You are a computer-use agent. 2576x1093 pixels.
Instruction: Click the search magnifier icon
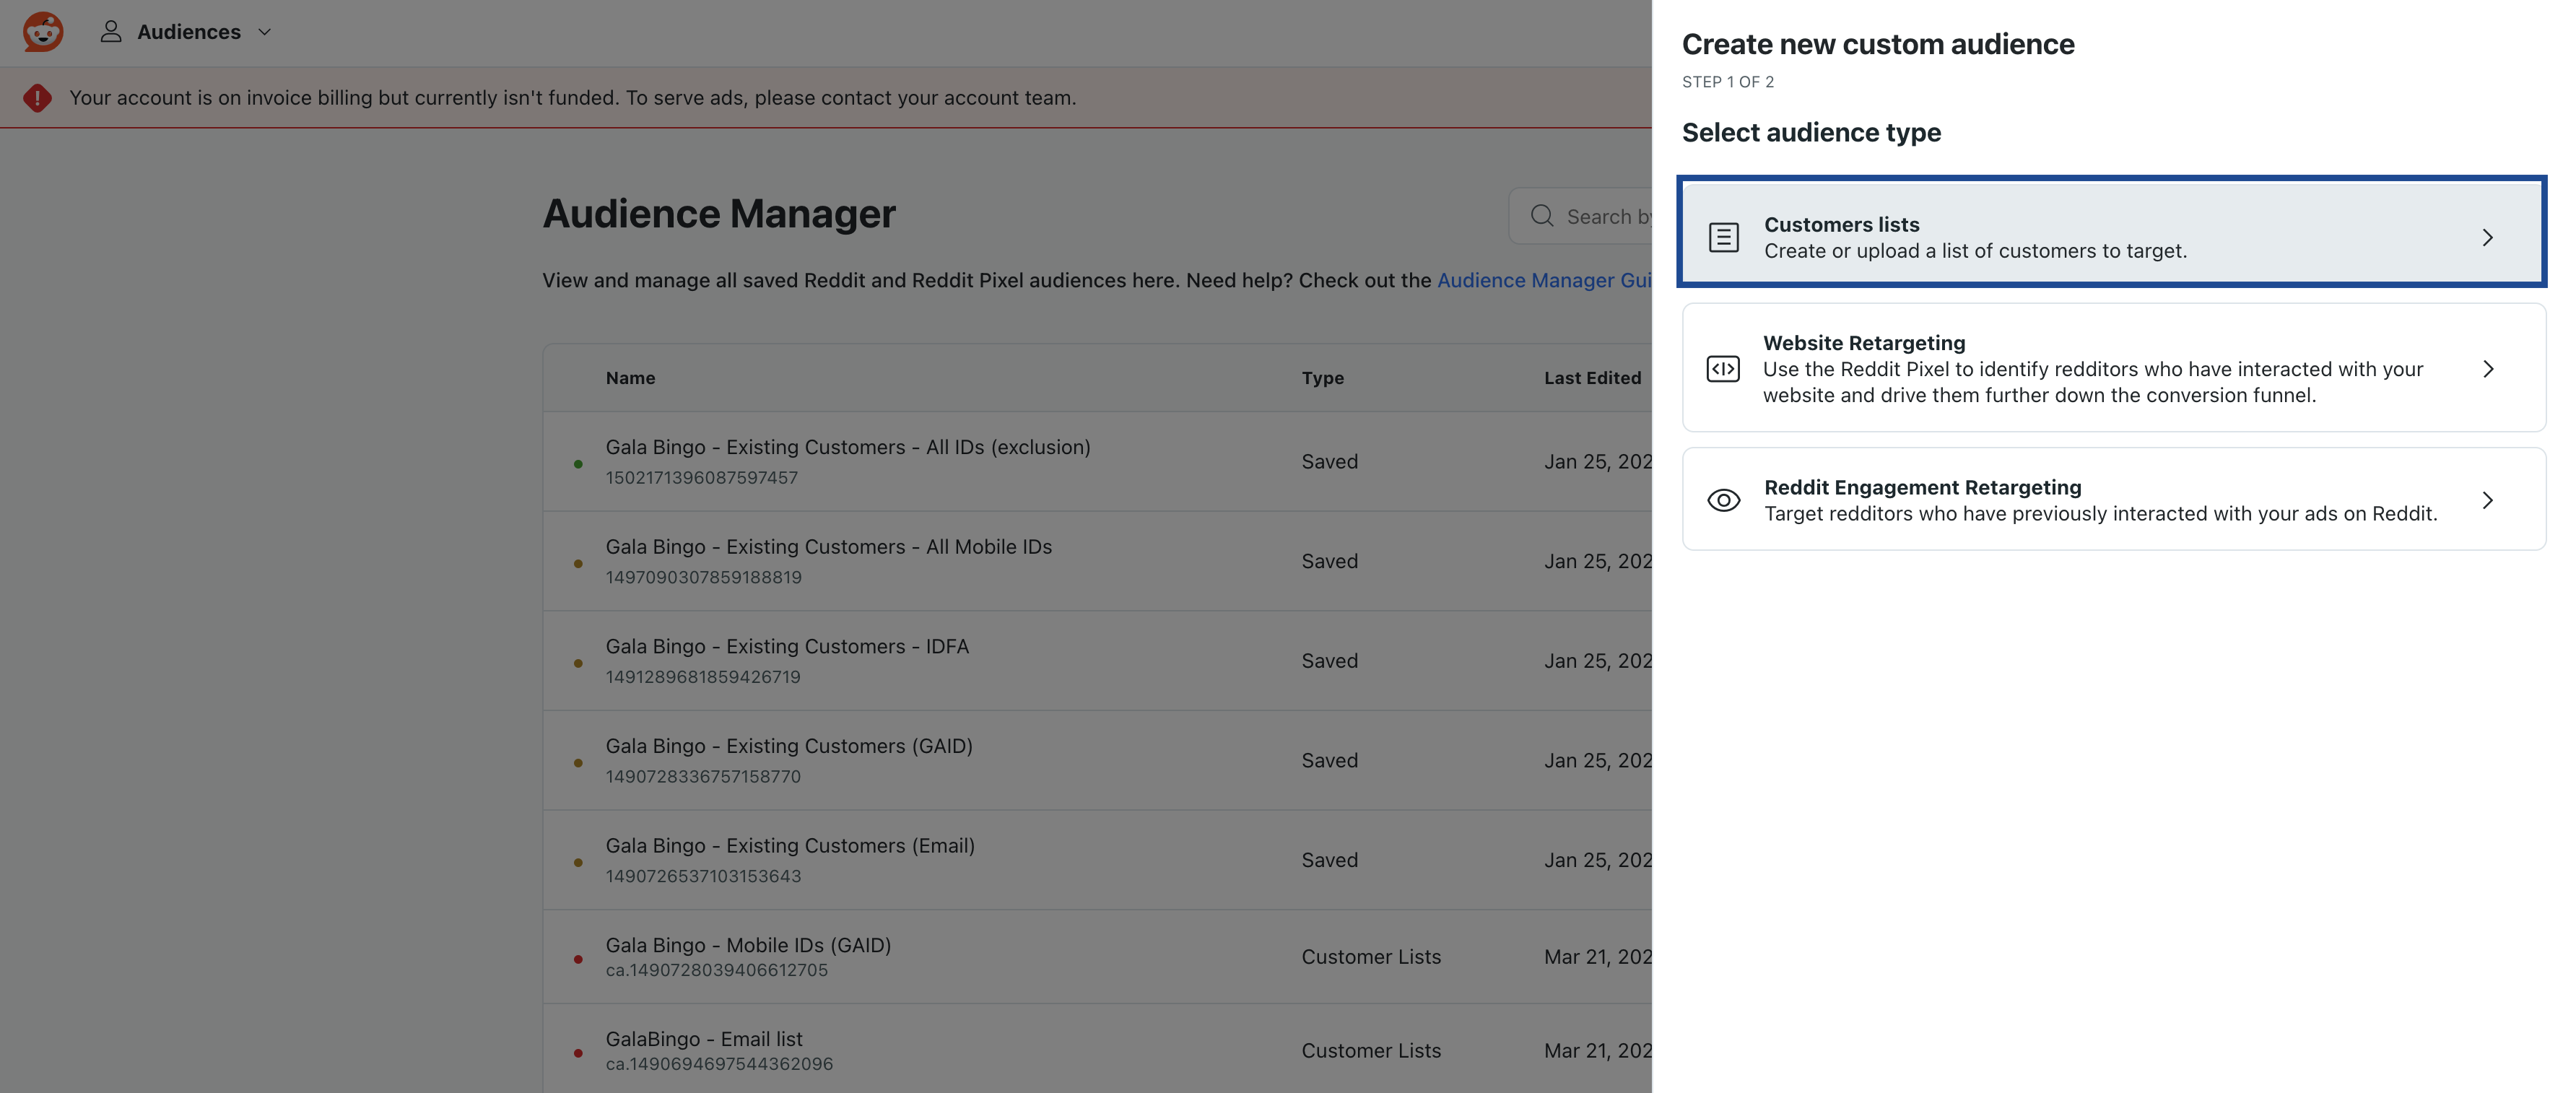pyautogui.click(x=1542, y=216)
